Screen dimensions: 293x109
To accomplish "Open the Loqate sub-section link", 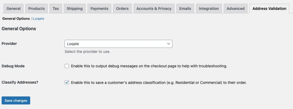I will pyautogui.click(x=39, y=18).
